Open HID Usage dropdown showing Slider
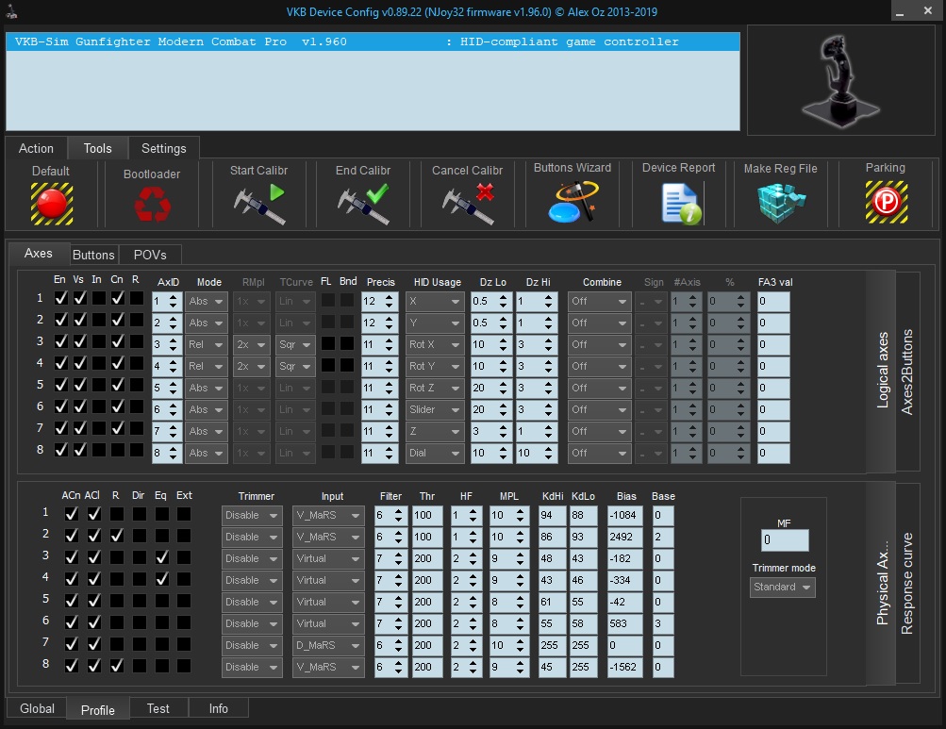 pos(434,409)
